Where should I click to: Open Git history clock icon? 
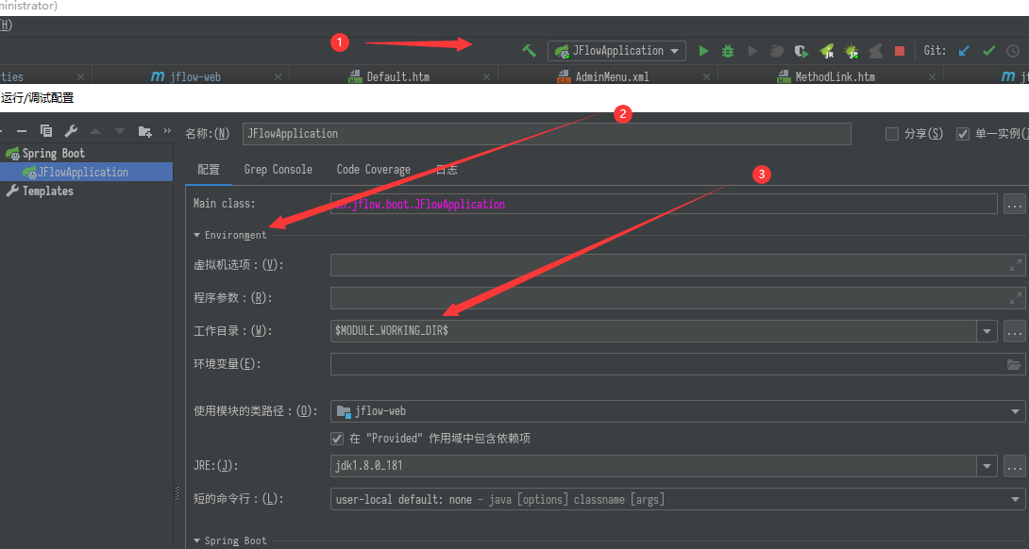click(x=1013, y=51)
